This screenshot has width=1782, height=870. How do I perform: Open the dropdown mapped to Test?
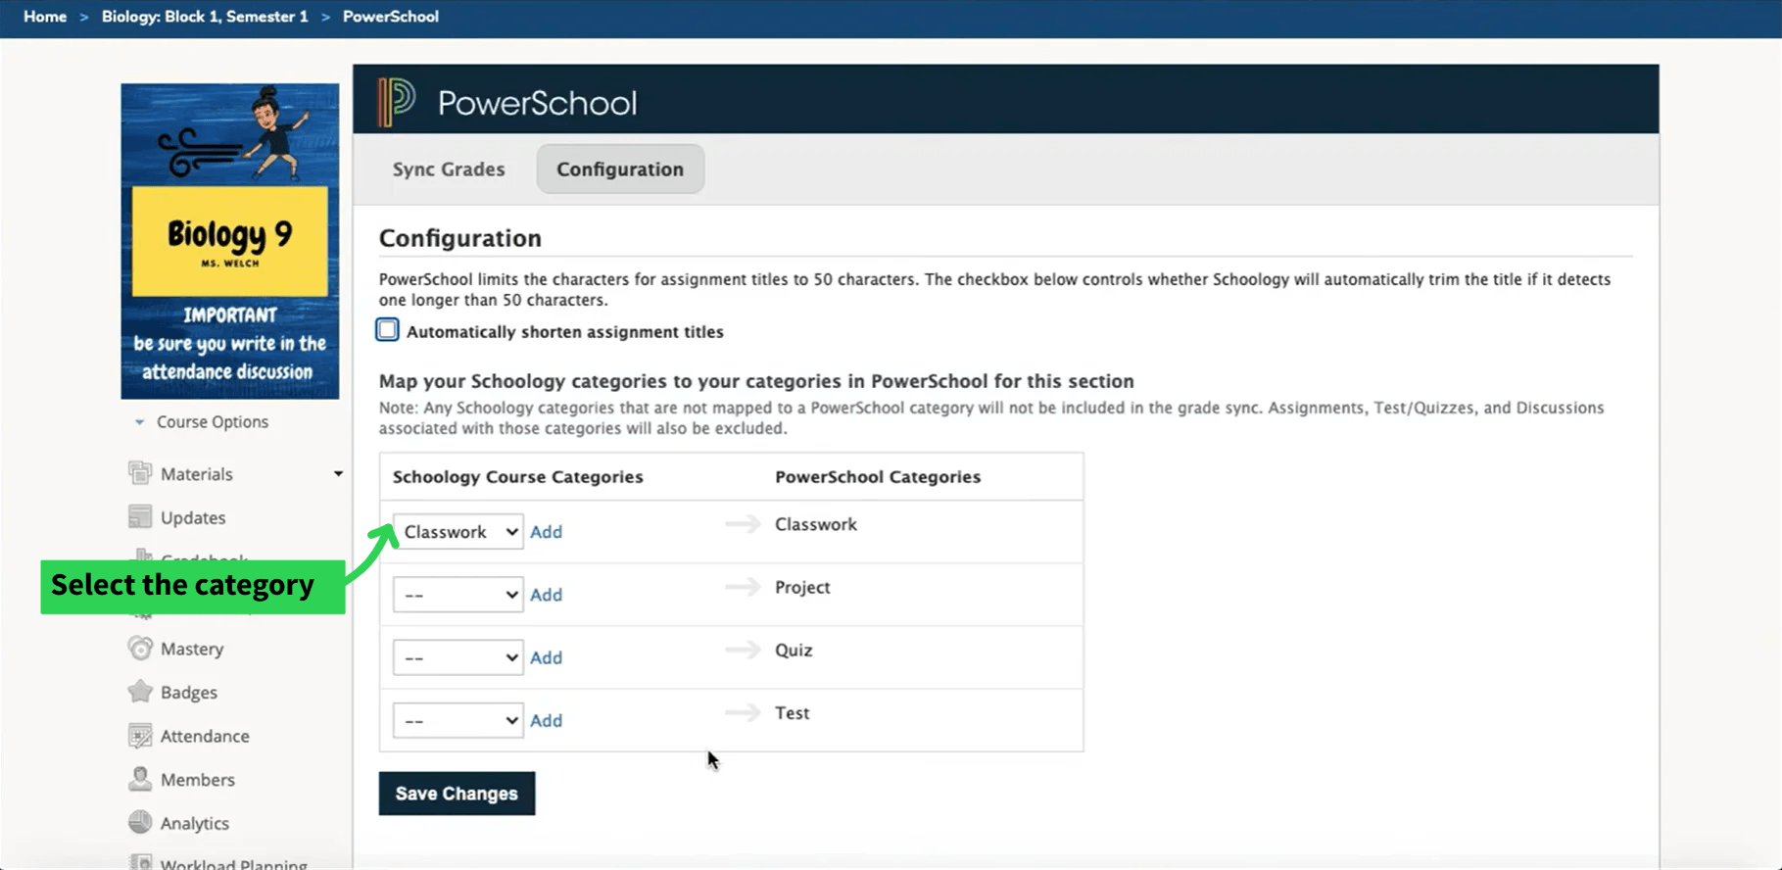[458, 720]
